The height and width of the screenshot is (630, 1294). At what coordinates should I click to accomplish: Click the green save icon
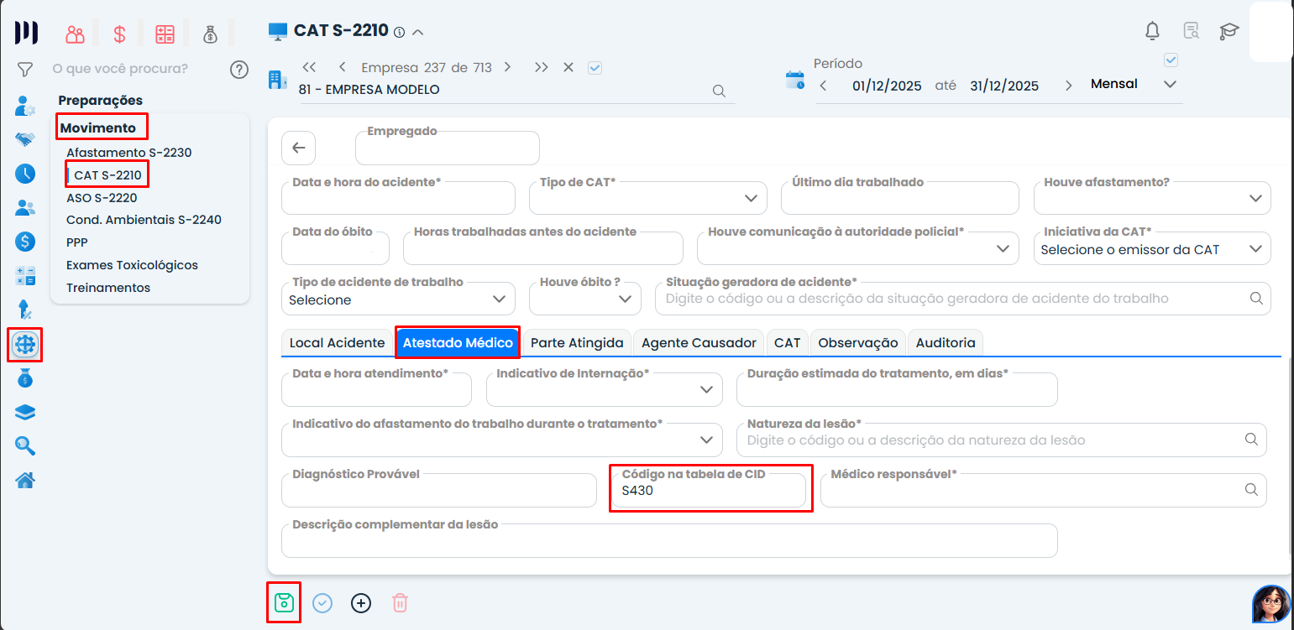(284, 602)
